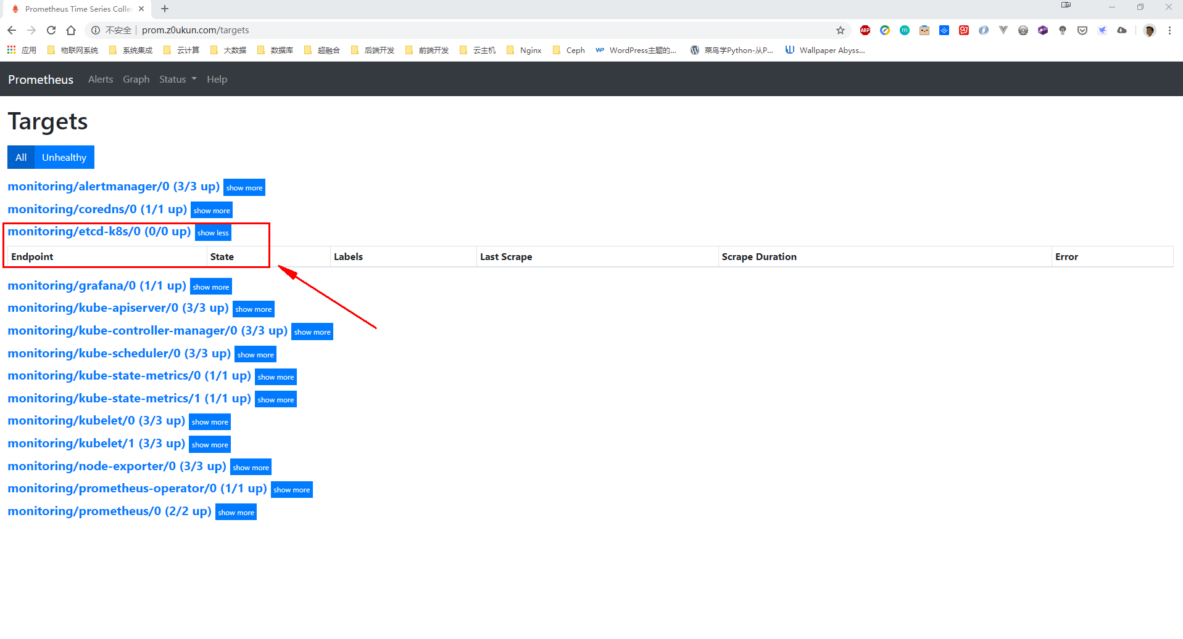Click monitoring/kube-apiserver/0 link
1183x639 pixels.
pos(118,307)
